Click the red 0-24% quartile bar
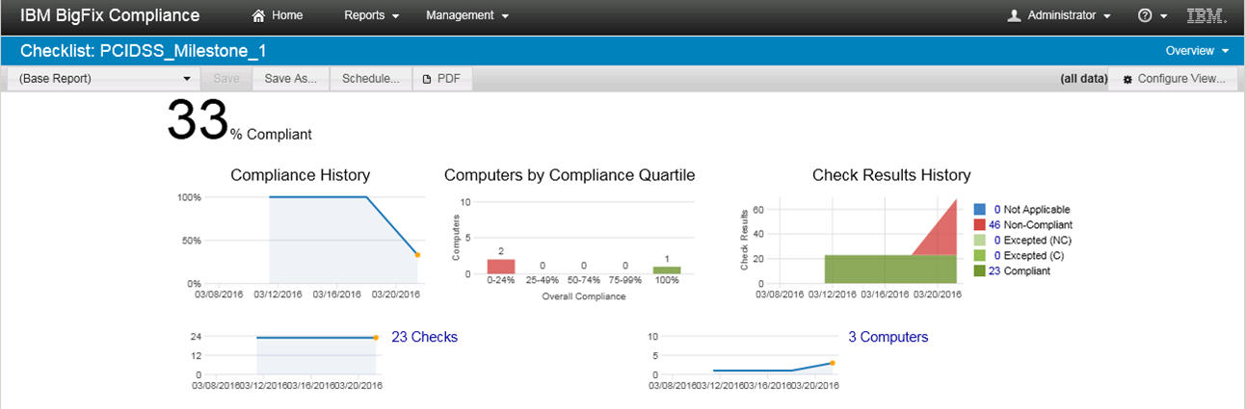Image resolution: width=1246 pixels, height=409 pixels. [501, 267]
